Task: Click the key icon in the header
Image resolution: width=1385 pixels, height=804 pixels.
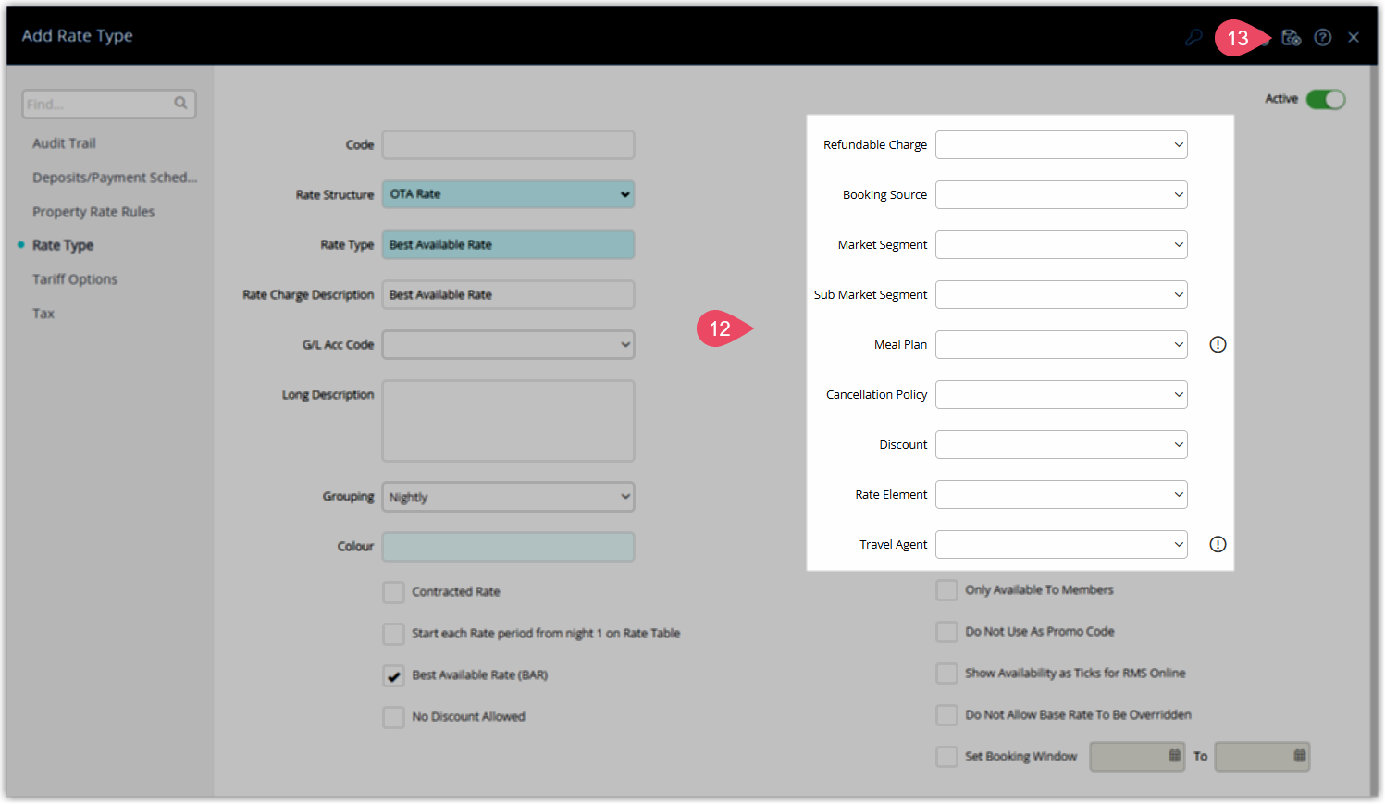Action: click(1194, 37)
